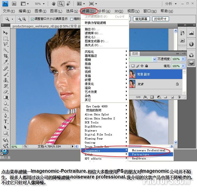Viewport: 197px width, 192px height.
Task: Select the Crop tool
Action: click(x=5, y=56)
